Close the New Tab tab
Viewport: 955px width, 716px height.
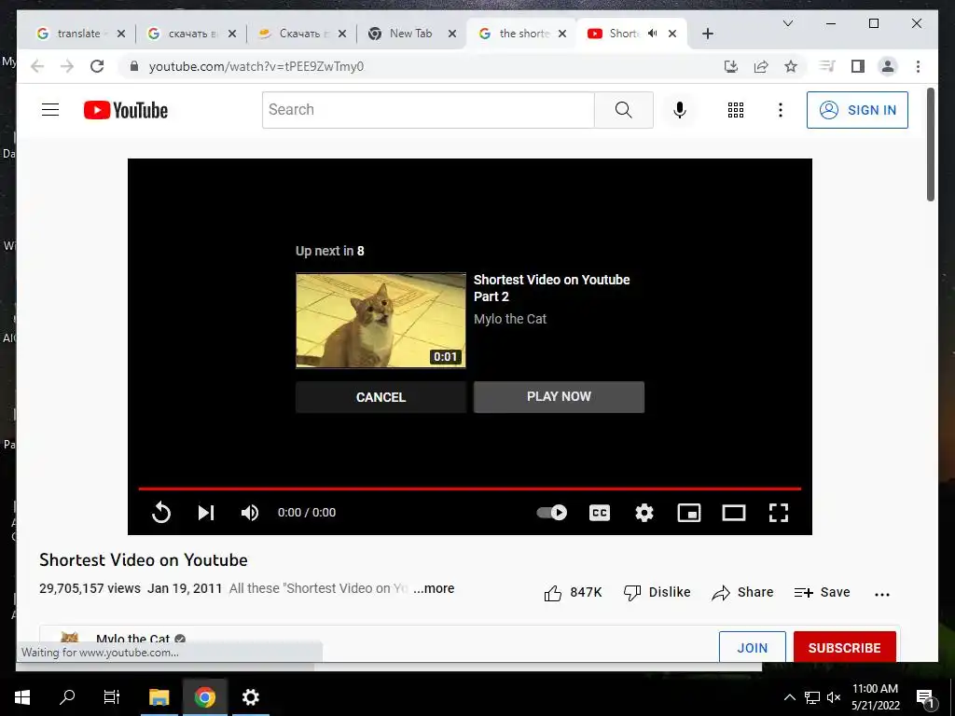point(452,34)
